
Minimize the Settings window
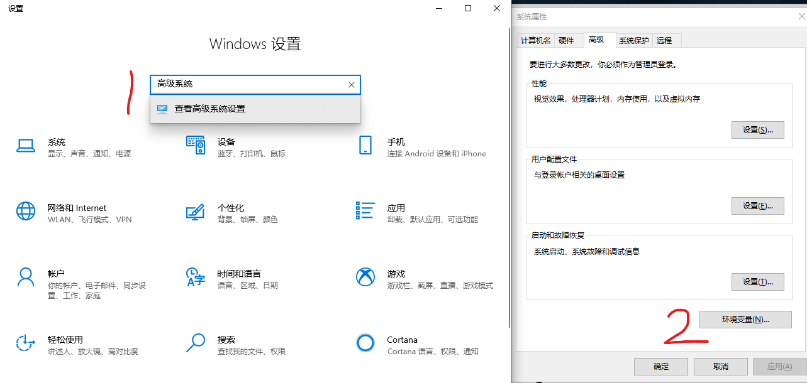click(439, 8)
